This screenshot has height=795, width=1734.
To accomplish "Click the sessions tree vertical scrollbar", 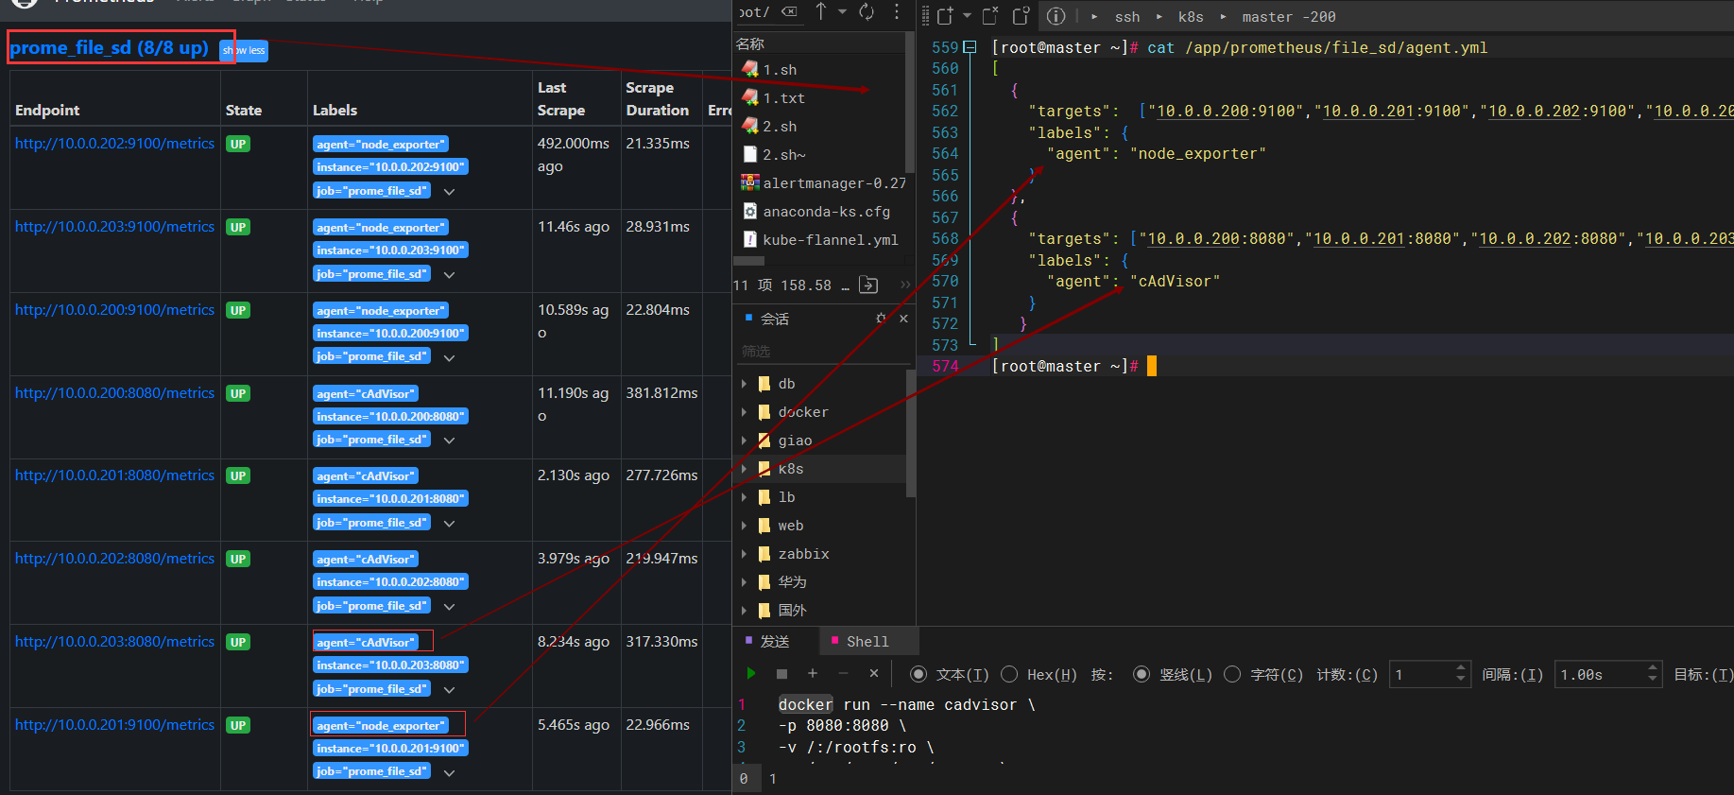I will [911, 433].
